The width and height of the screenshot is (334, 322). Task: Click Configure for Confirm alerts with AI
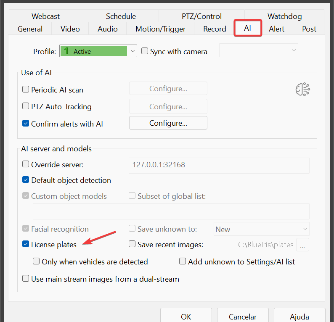tap(168, 123)
